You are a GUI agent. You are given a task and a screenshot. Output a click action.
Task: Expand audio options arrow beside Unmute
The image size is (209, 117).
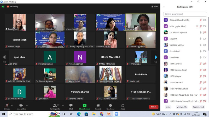[x=12, y=106]
